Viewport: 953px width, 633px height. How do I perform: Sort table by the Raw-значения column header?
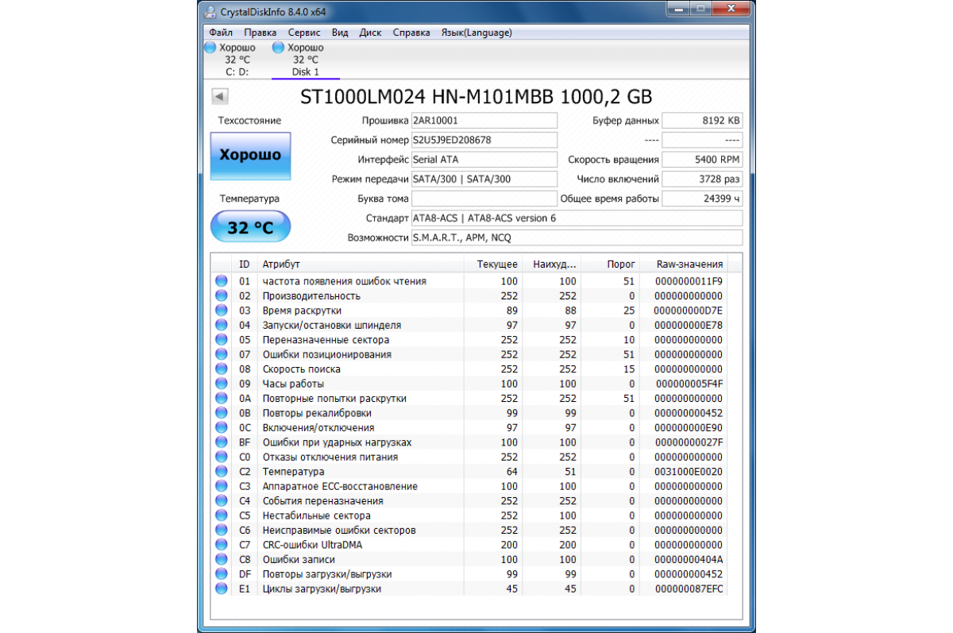pyautogui.click(x=685, y=264)
